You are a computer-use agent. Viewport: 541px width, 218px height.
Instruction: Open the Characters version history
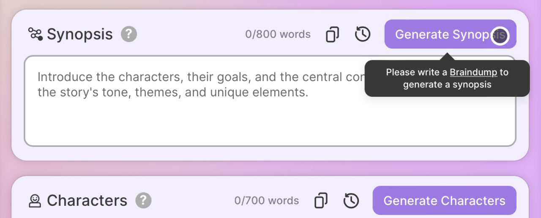point(351,201)
